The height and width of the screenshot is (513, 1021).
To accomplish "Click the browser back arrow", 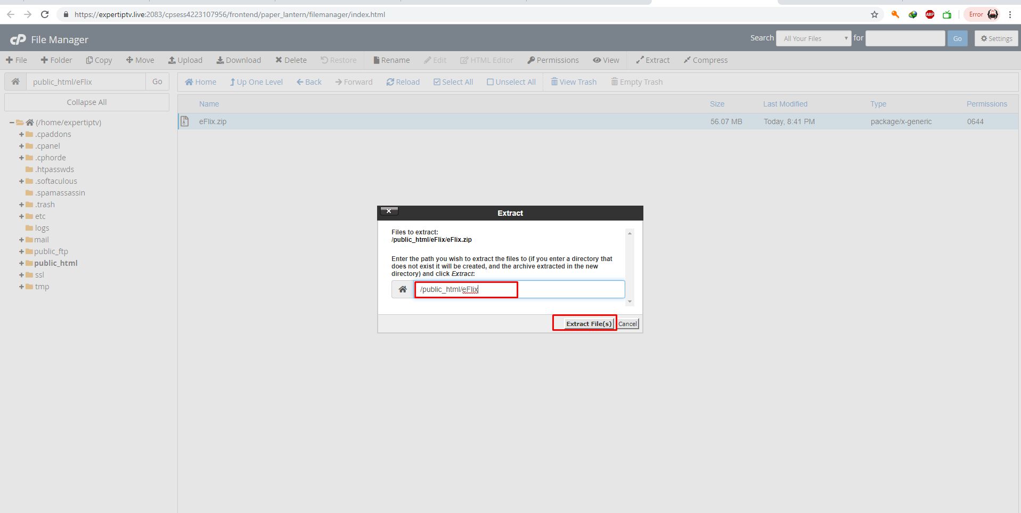I will click(11, 14).
